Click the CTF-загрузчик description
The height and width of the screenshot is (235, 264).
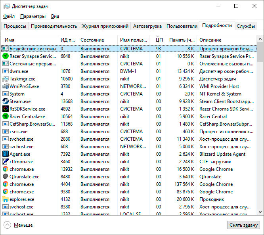pos(215,162)
